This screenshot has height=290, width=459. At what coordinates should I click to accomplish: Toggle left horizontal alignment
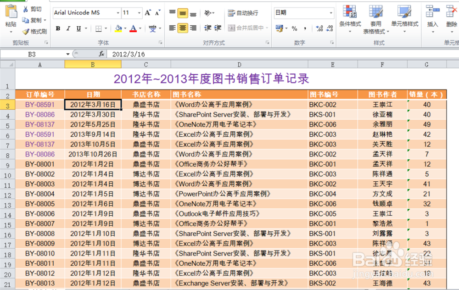coord(173,28)
